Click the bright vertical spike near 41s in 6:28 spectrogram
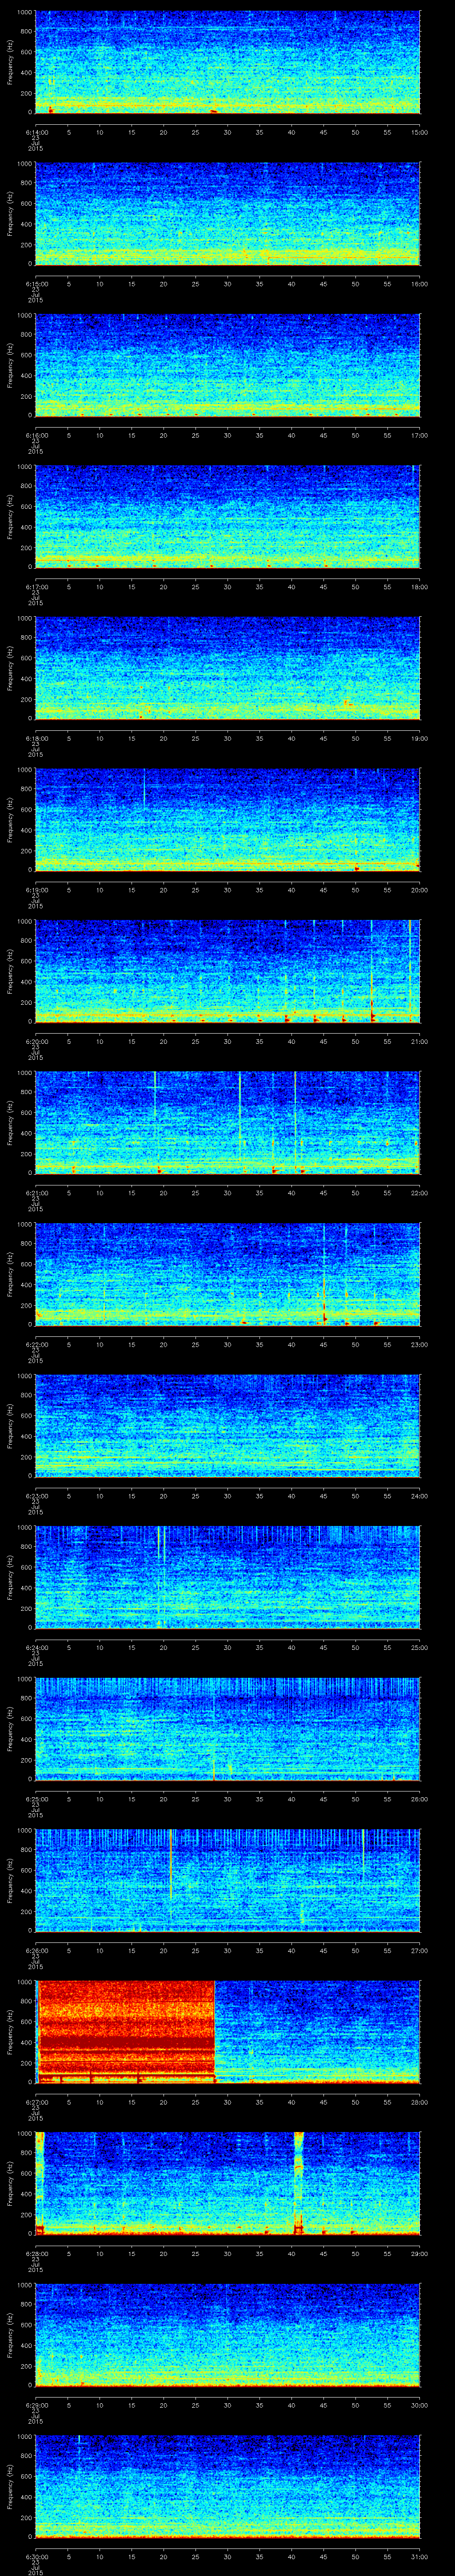Screen dimensions: 455x2576 298,2183
